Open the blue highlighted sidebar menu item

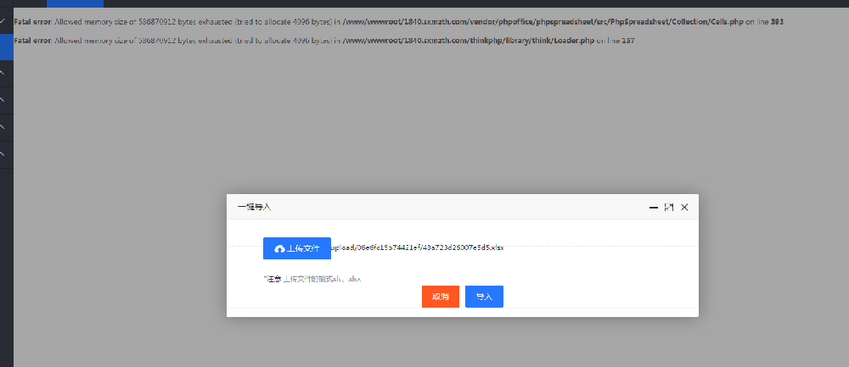click(7, 47)
